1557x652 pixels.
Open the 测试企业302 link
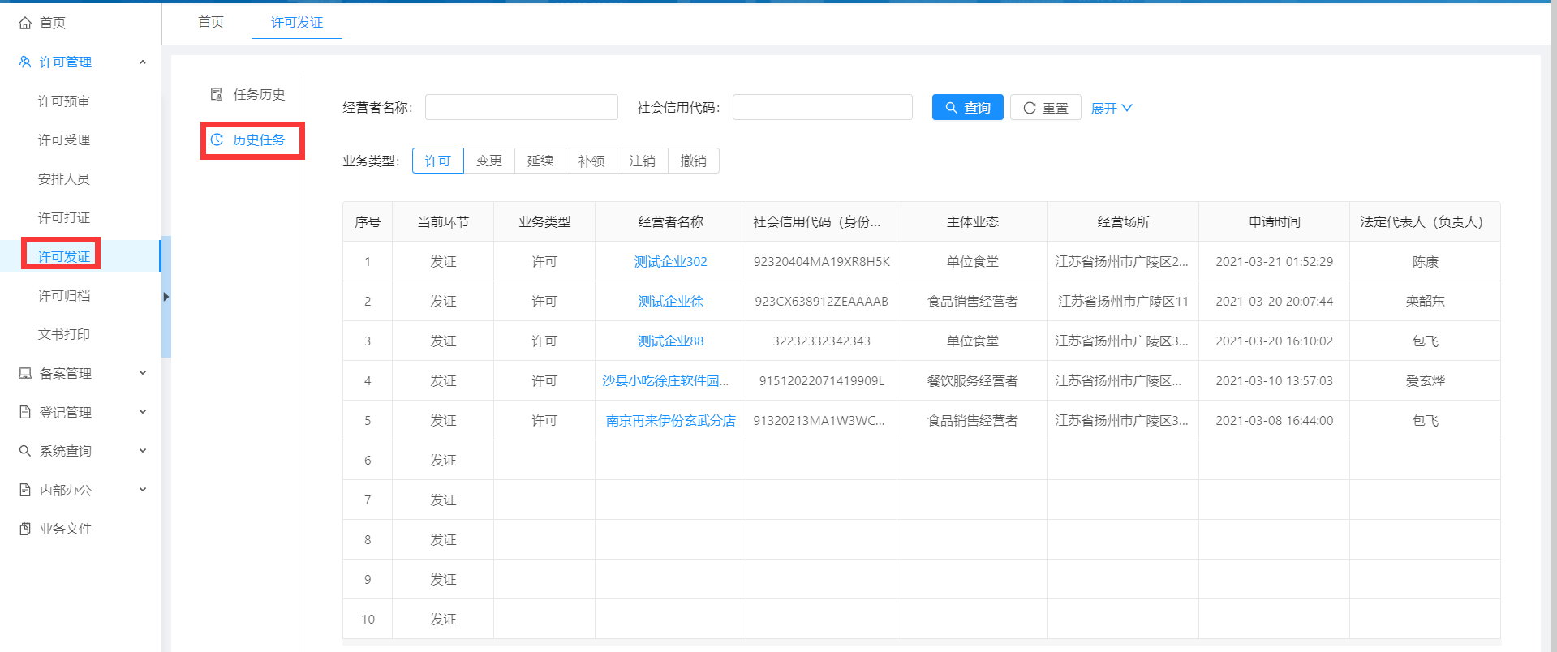670,261
